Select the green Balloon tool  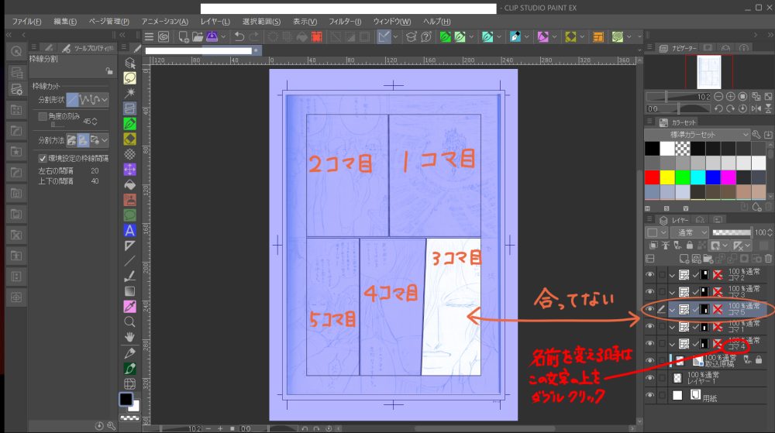[129, 215]
